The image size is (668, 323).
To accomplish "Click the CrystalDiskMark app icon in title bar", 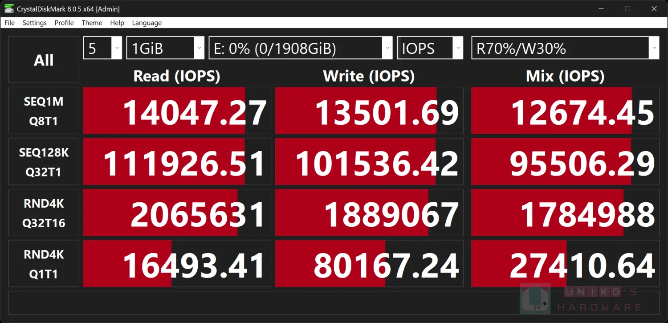I will 8,8.
